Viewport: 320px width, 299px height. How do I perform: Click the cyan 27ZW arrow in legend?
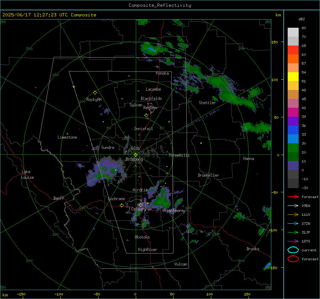tap(293, 224)
